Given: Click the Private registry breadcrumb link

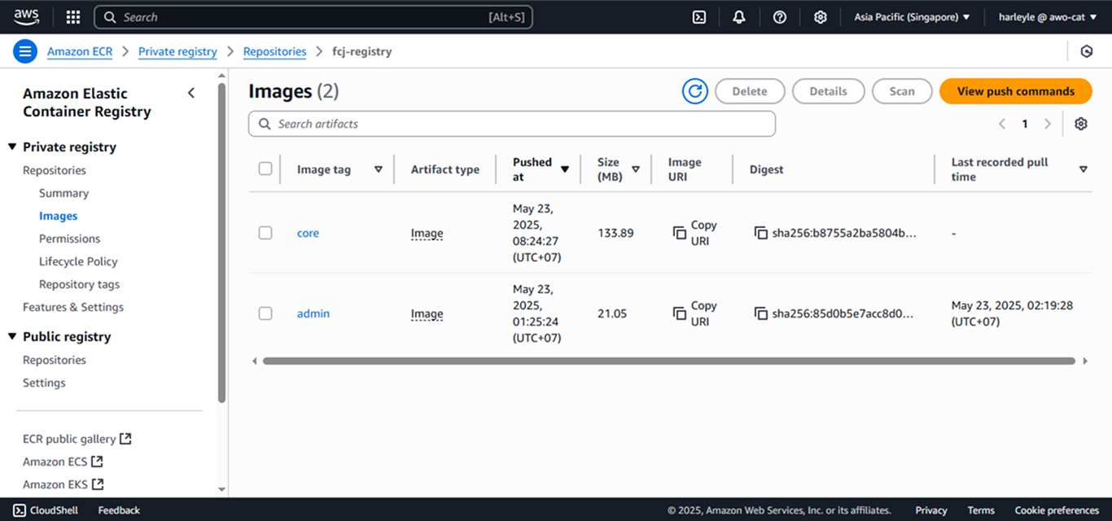Looking at the screenshot, I should pos(177,51).
